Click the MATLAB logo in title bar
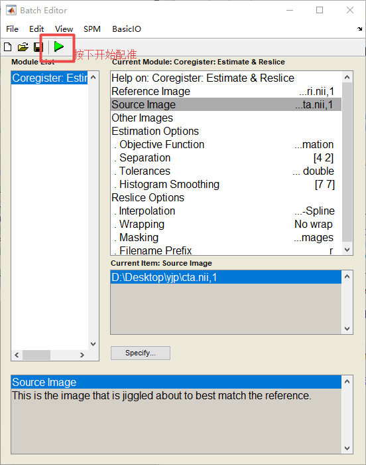The width and height of the screenshot is (366, 465). [11, 11]
